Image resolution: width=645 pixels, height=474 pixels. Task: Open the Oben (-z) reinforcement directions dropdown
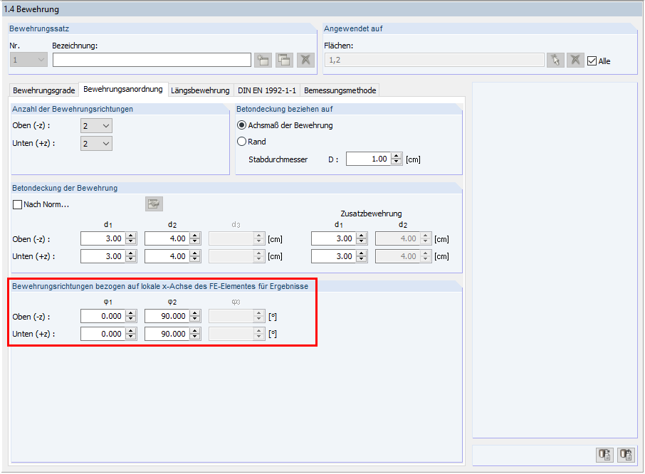point(104,125)
